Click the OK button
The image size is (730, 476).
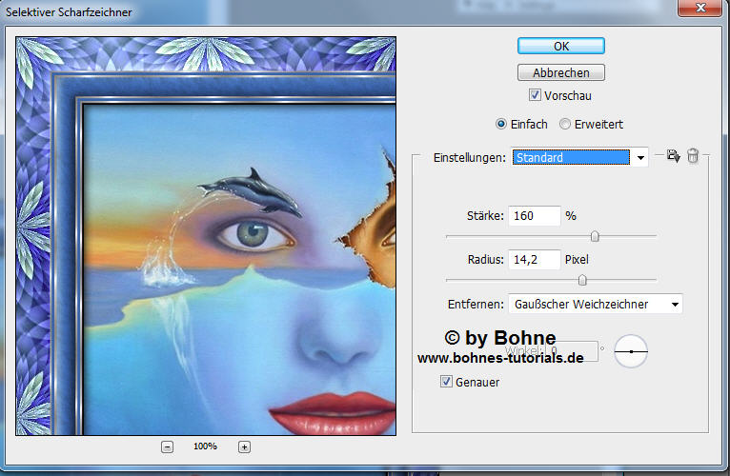coord(561,46)
